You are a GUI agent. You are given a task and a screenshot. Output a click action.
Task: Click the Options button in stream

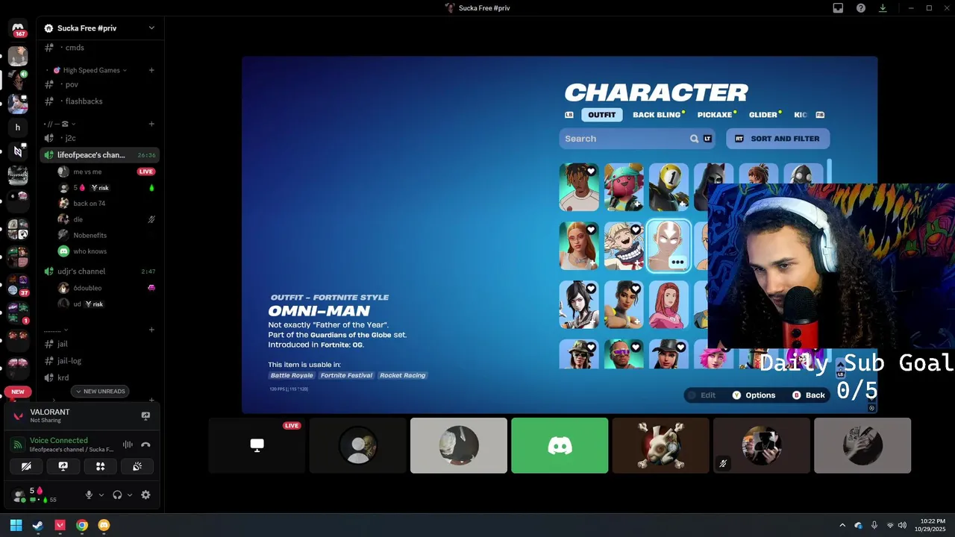754,395
